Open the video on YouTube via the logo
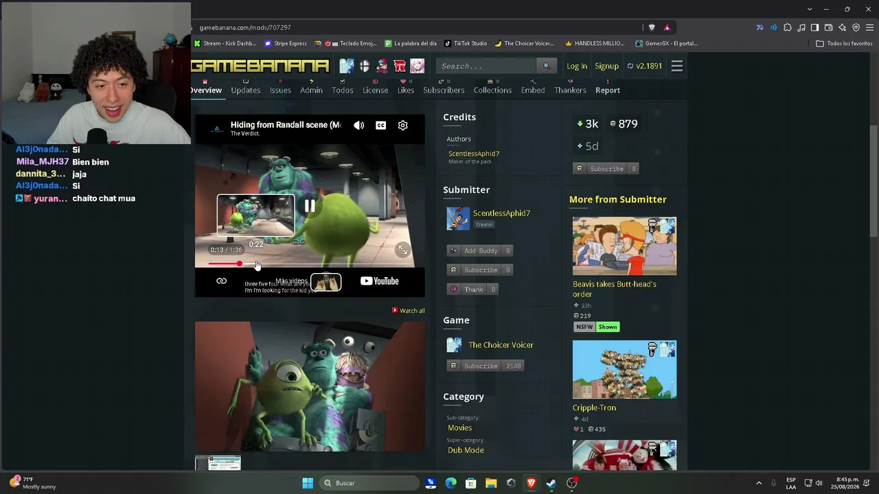 [x=380, y=281]
